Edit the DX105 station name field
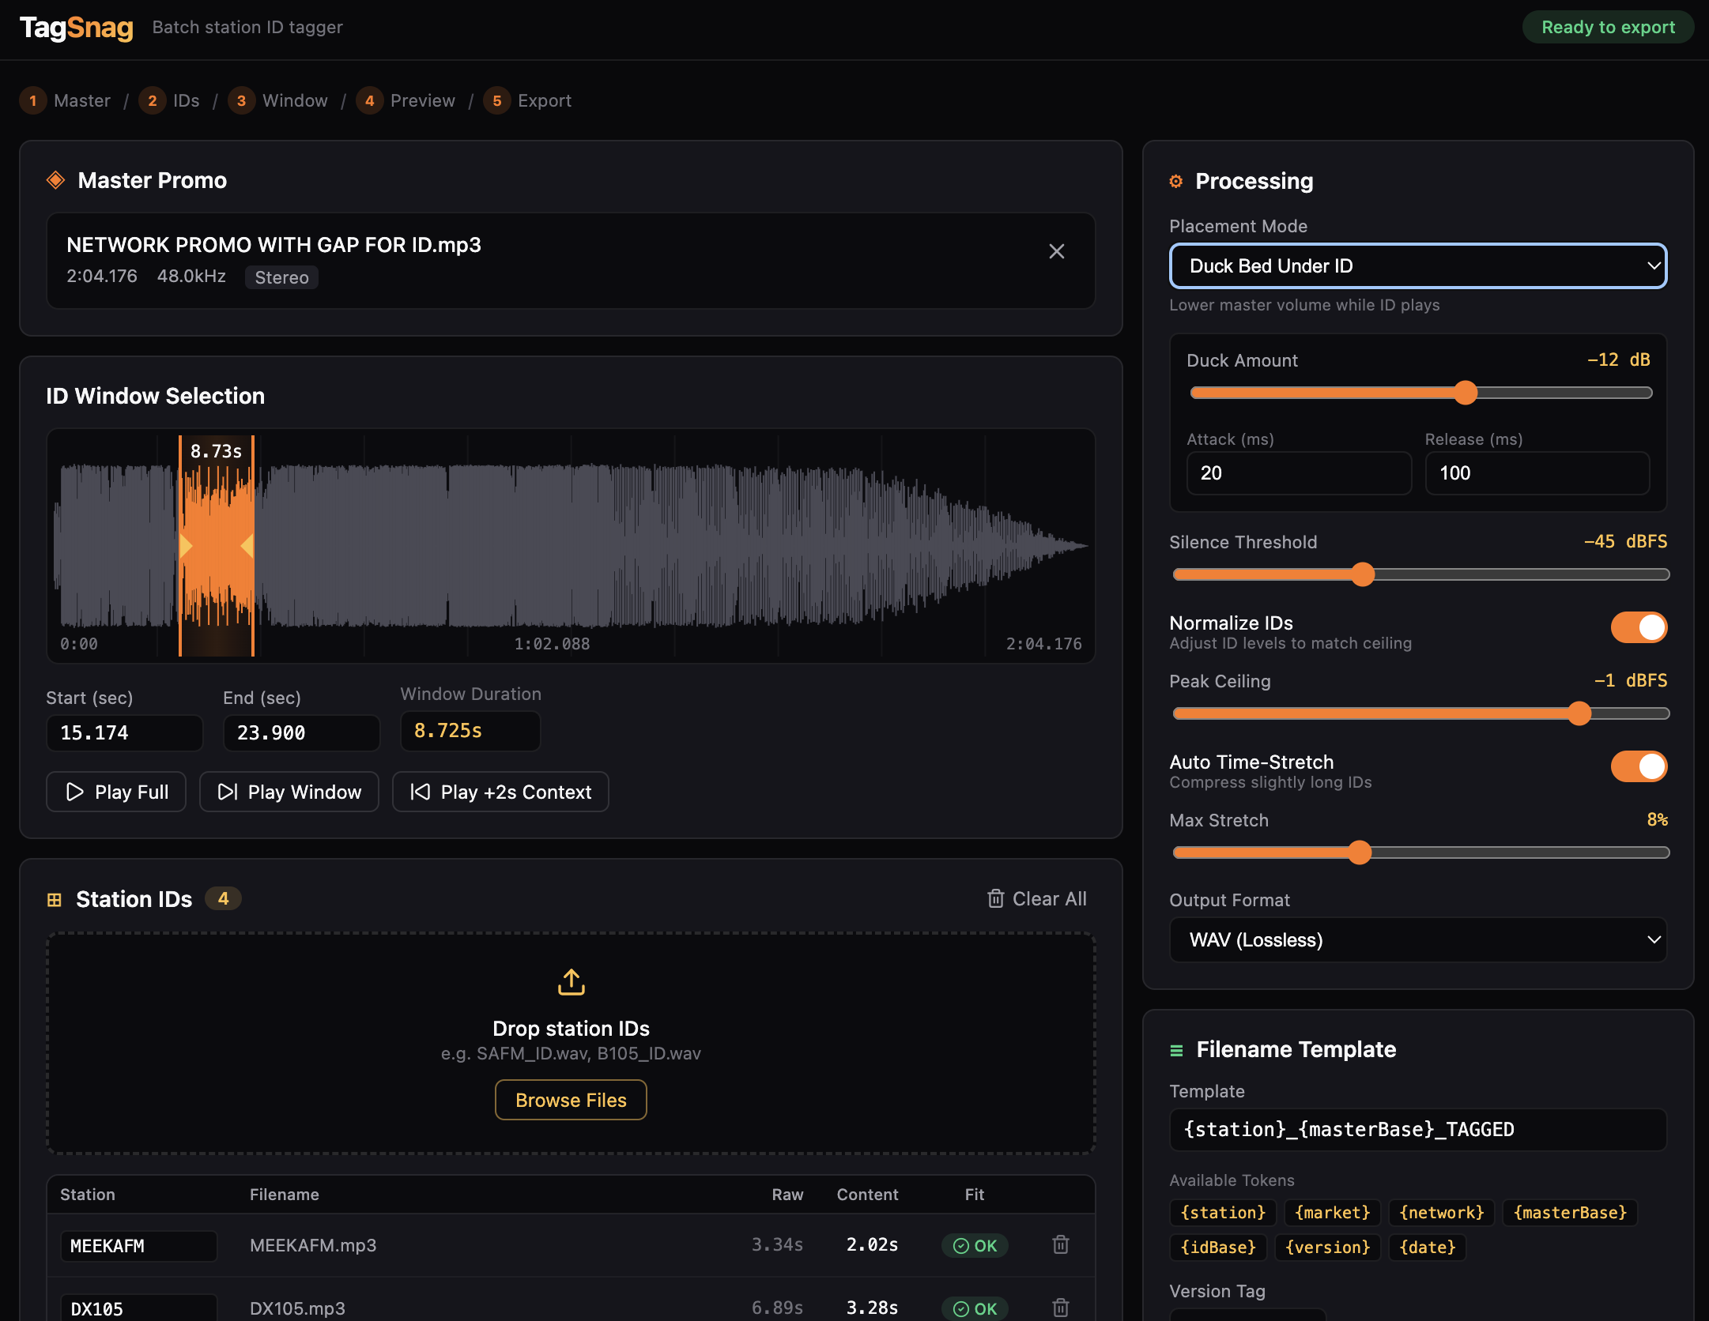Viewport: 1709px width, 1321px height. tap(138, 1308)
